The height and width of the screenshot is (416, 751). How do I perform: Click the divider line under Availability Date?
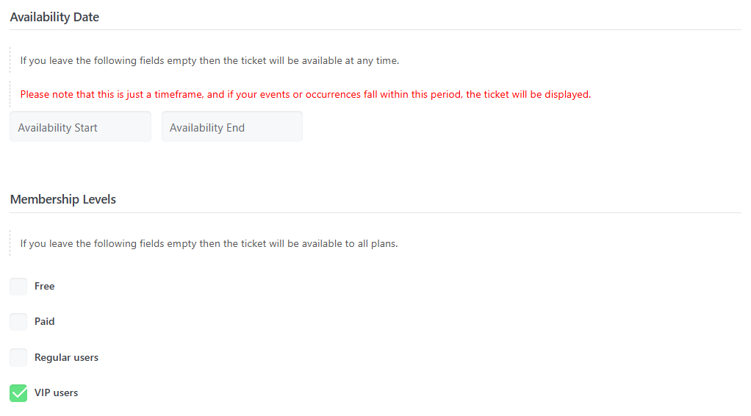click(x=375, y=30)
